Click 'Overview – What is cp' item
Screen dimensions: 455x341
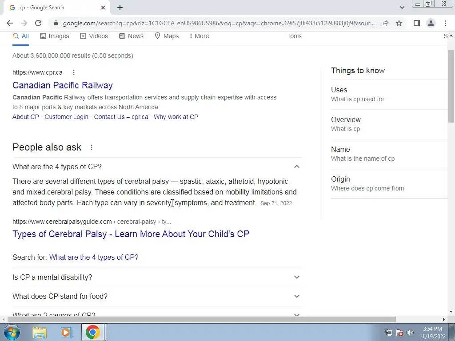pos(389,124)
